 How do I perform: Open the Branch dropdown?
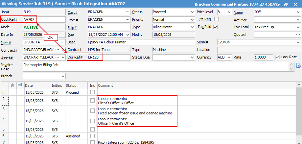(x=63, y=76)
